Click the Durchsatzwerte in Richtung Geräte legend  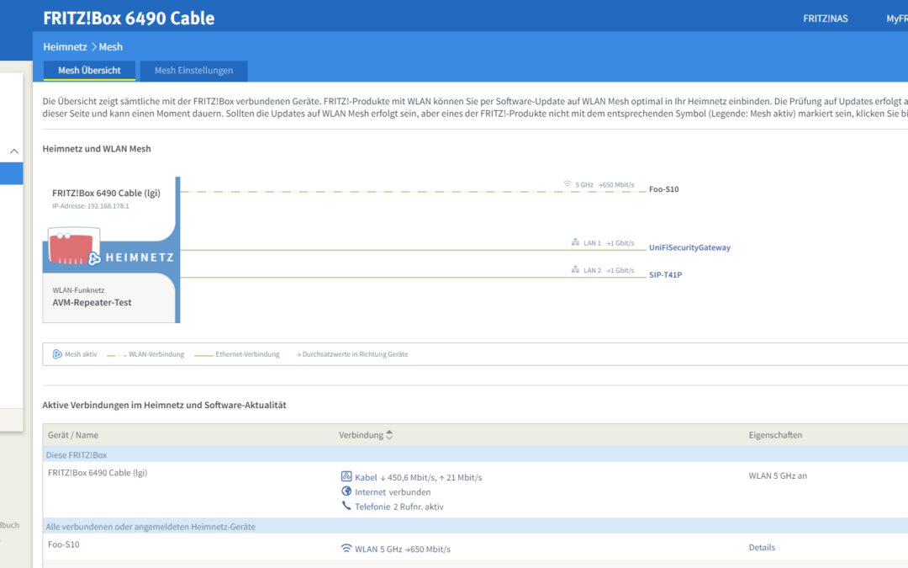point(352,354)
